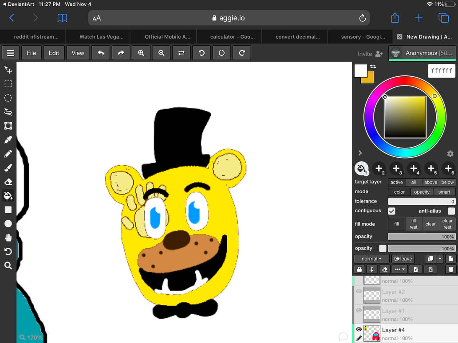Delete the layer with trash icon
The height and width of the screenshot is (343, 458).
(451, 269)
